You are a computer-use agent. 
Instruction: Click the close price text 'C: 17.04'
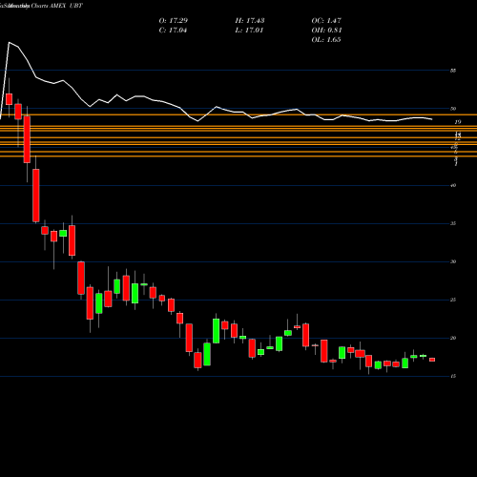coord(174,31)
